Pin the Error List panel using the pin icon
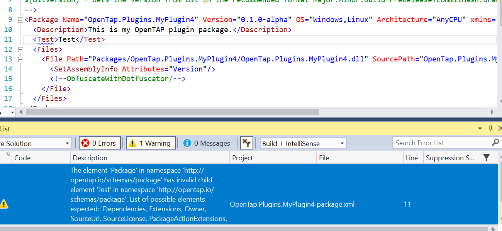Image resolution: width=502 pixels, height=231 pixels. [x=490, y=128]
